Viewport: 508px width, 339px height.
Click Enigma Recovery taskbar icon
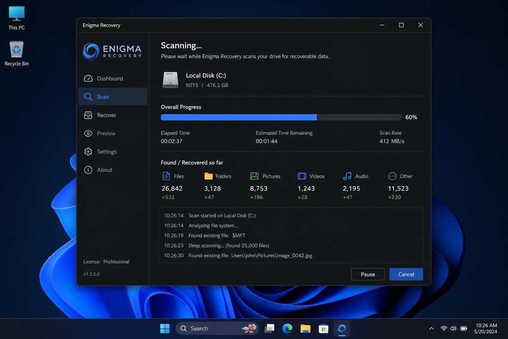(341, 328)
